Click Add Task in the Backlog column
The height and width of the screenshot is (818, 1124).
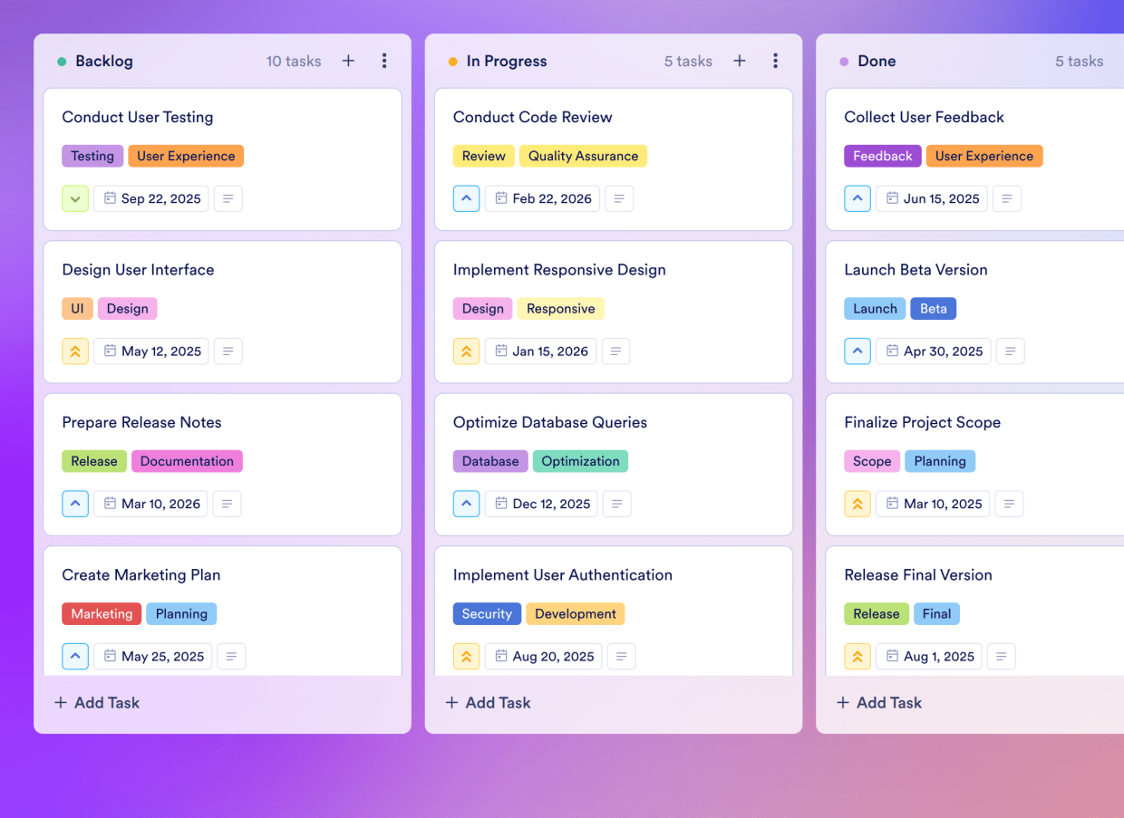[x=96, y=702]
